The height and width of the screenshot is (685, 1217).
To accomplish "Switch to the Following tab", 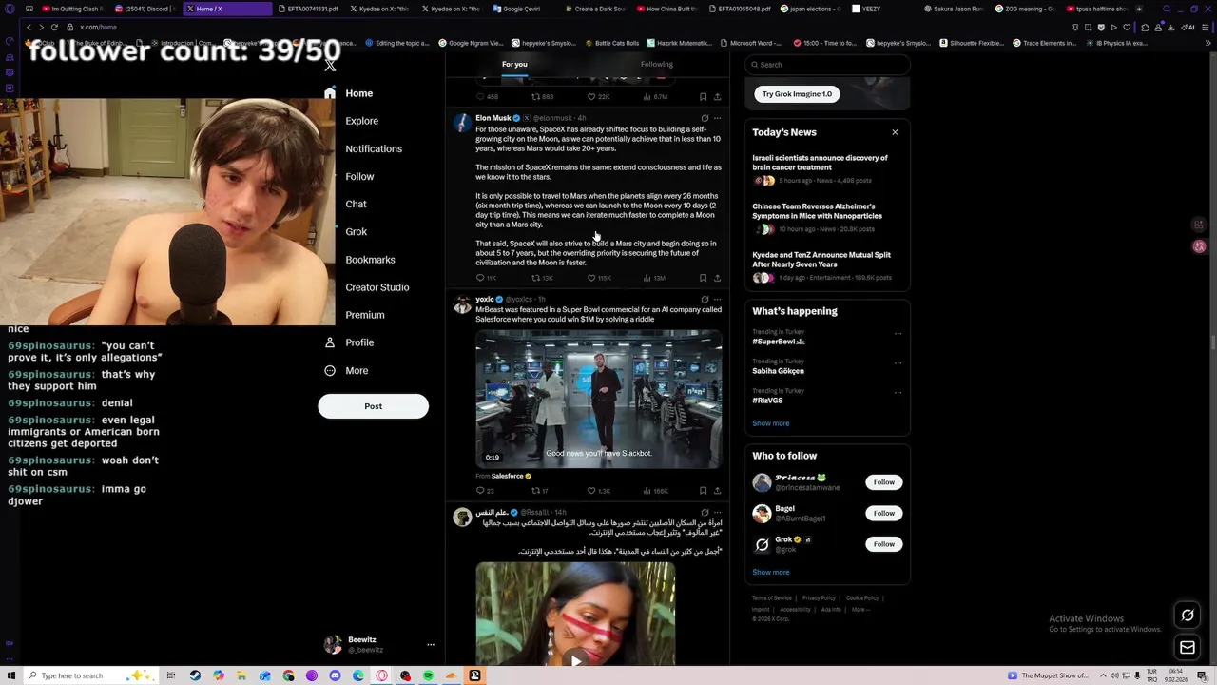I will click(656, 64).
